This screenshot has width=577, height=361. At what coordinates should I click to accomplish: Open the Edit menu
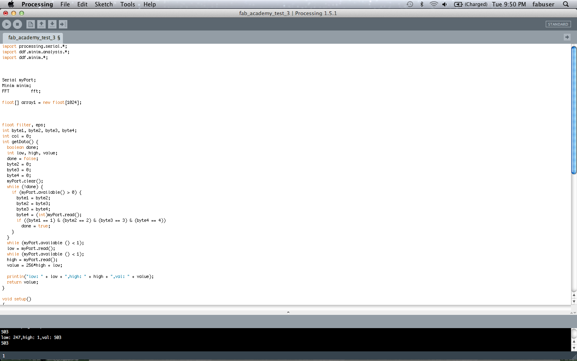click(x=83, y=4)
